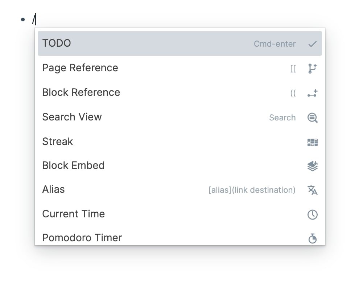Pick the Search View command
This screenshot has height=285, width=359.
(x=72, y=117)
